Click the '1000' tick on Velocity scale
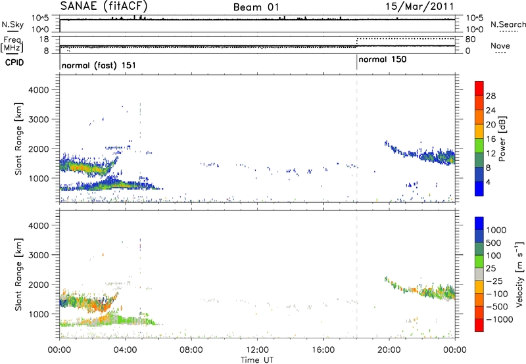This screenshot has width=526, height=364. pyautogui.click(x=496, y=230)
